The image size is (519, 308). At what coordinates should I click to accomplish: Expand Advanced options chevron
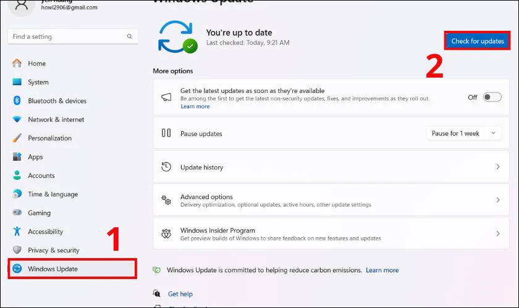coord(498,200)
